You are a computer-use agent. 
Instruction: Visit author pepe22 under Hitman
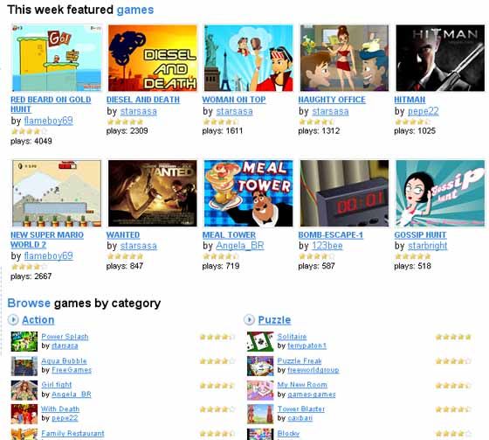click(424, 111)
